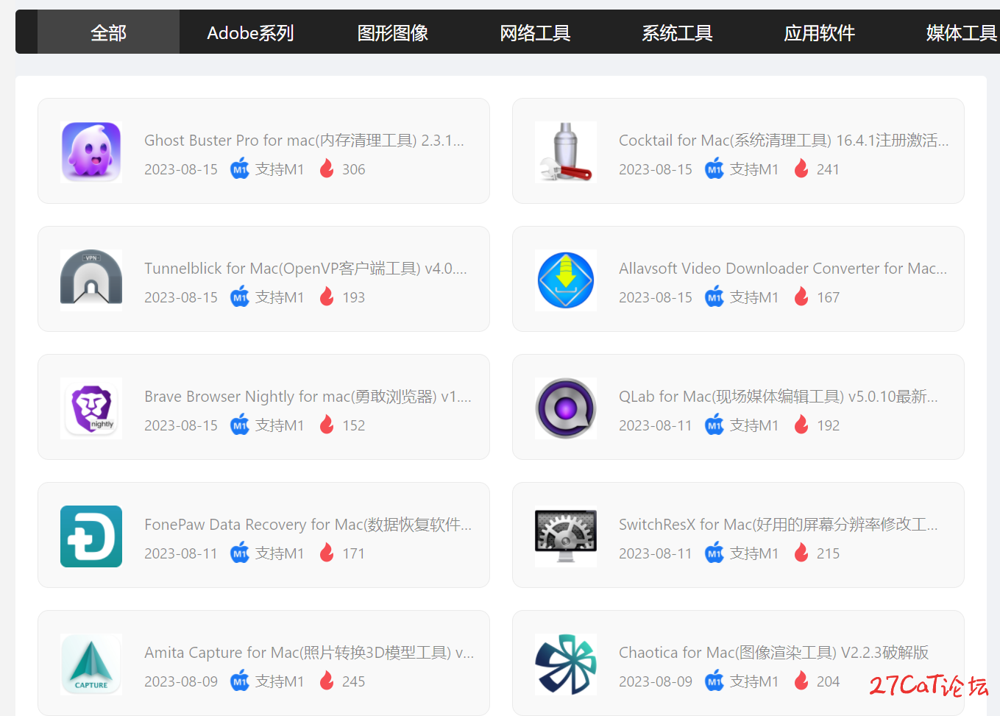
Task: Open Cocktail for Mac title link
Action: click(x=784, y=140)
